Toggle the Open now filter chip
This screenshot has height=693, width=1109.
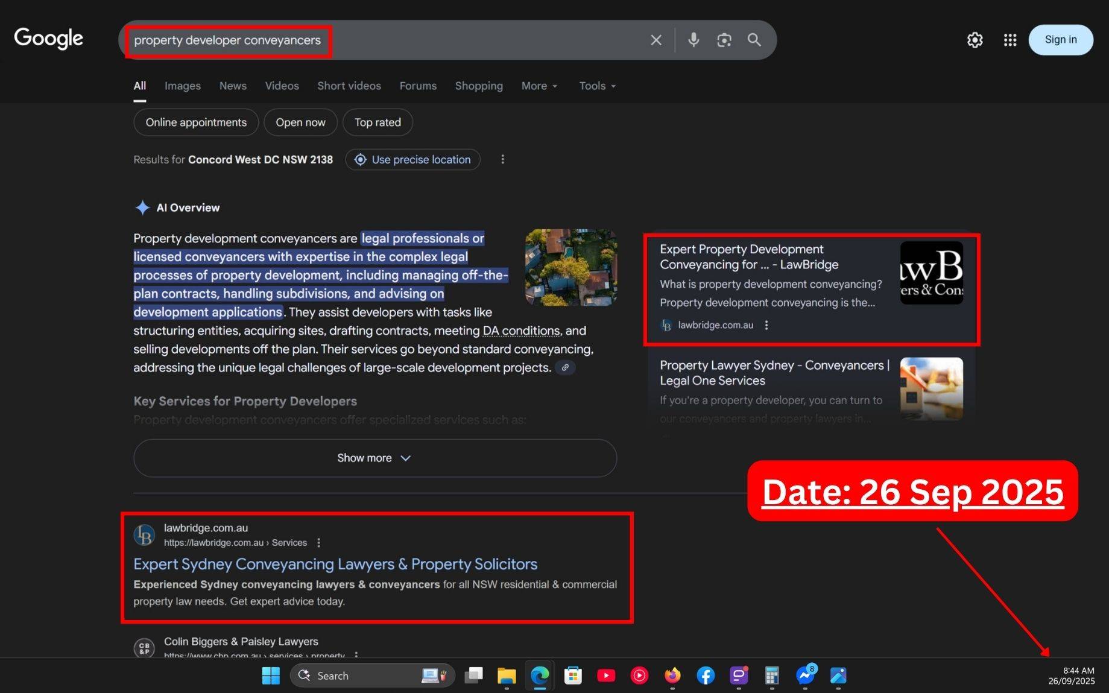click(x=300, y=122)
